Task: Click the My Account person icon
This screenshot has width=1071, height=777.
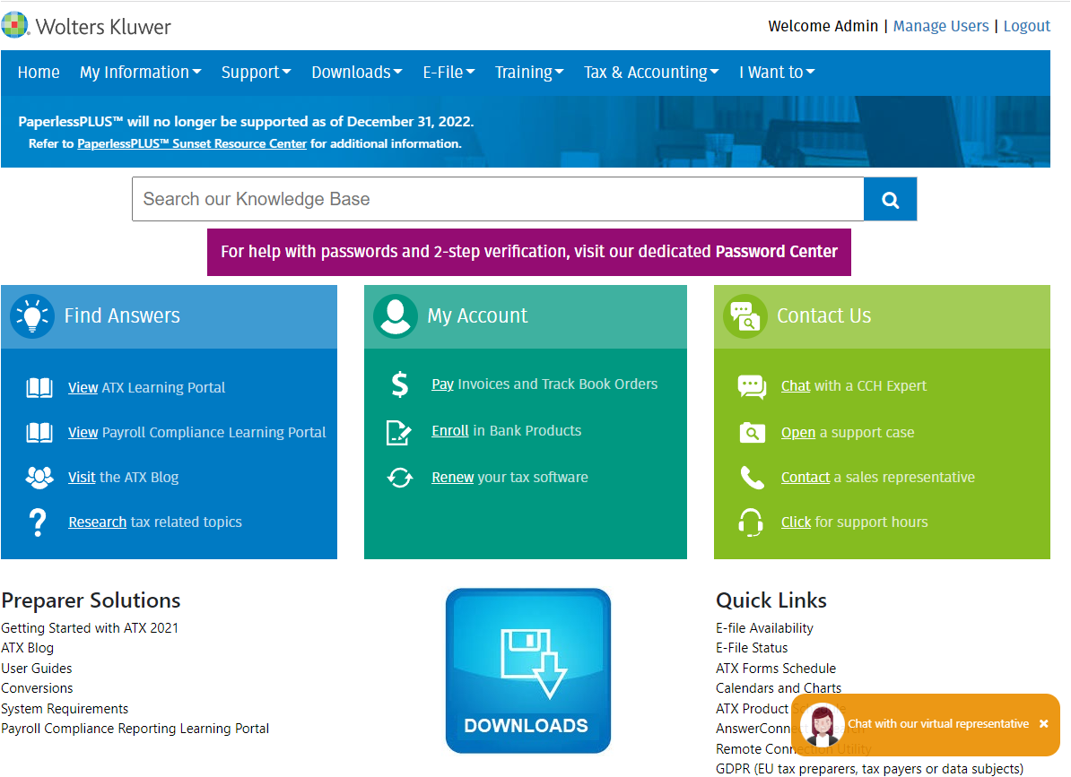Action: coord(396,316)
